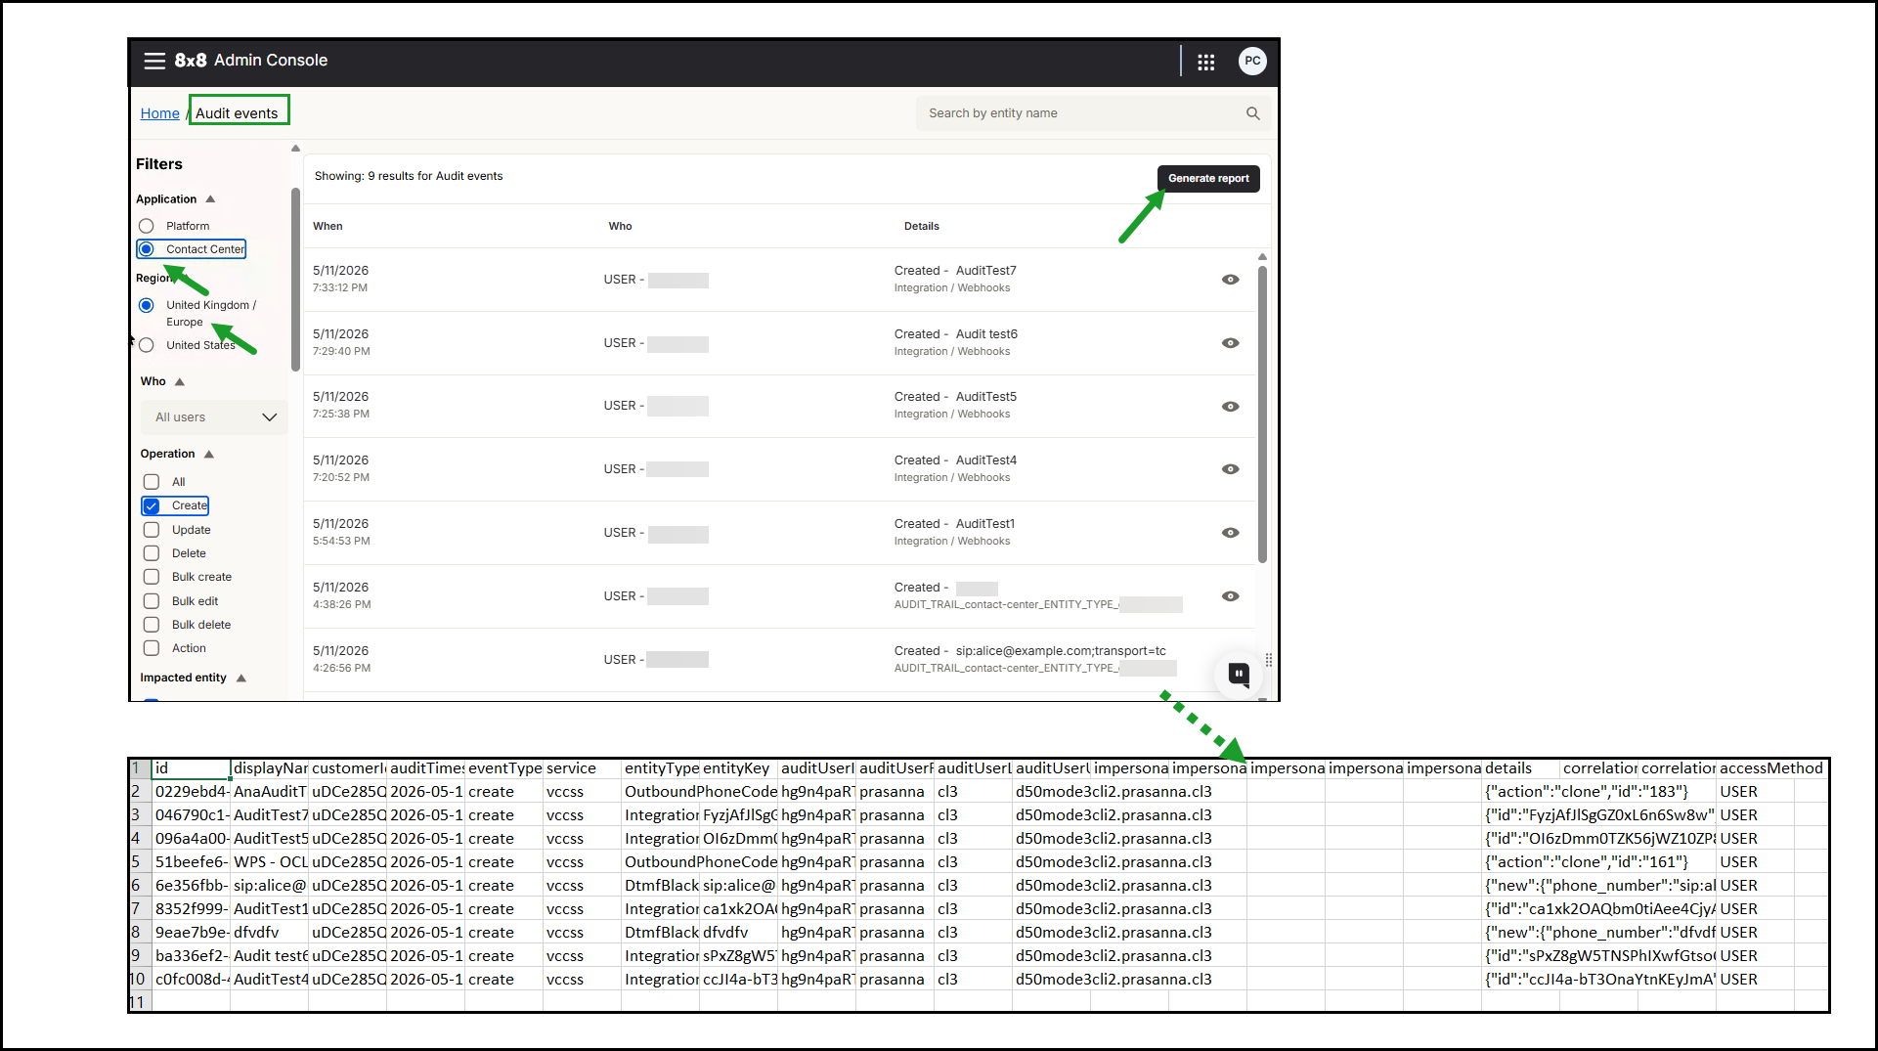The width and height of the screenshot is (1878, 1051).
Task: Check the Action operation checkbox
Action: (152, 648)
